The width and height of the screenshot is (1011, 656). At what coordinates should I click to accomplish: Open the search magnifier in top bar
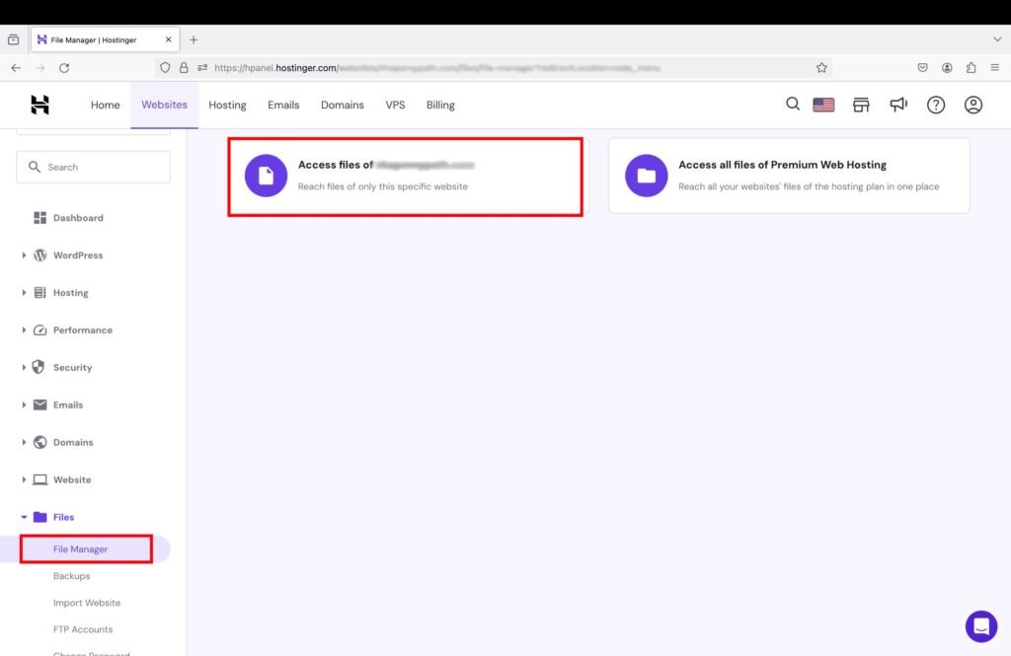tap(793, 105)
